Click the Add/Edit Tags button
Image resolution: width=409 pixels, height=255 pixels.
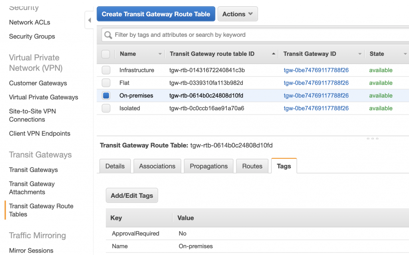[x=132, y=195]
